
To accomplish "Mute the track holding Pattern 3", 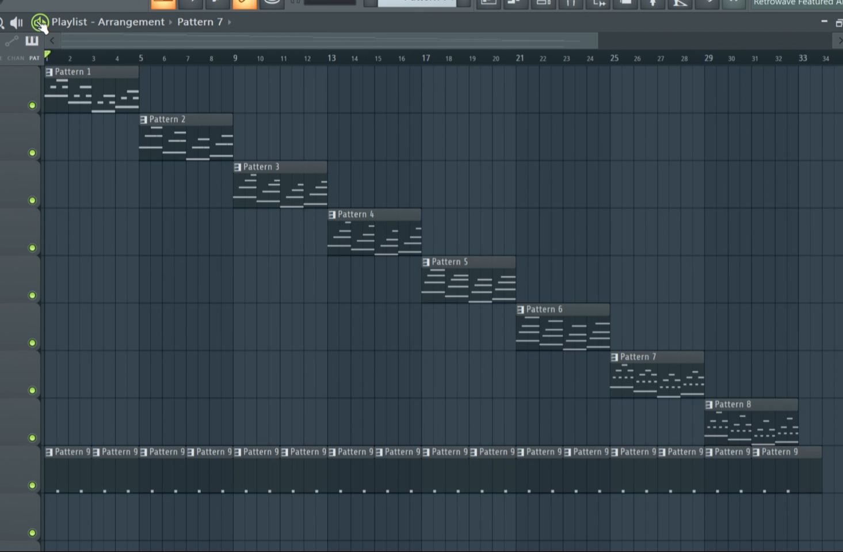I will (32, 200).
